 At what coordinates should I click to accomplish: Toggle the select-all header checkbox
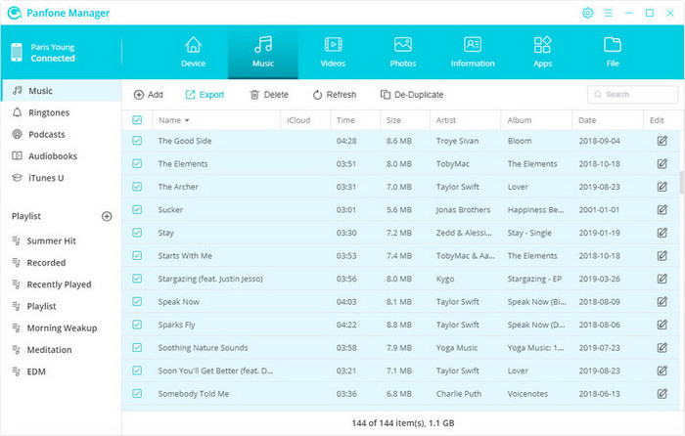tap(137, 120)
